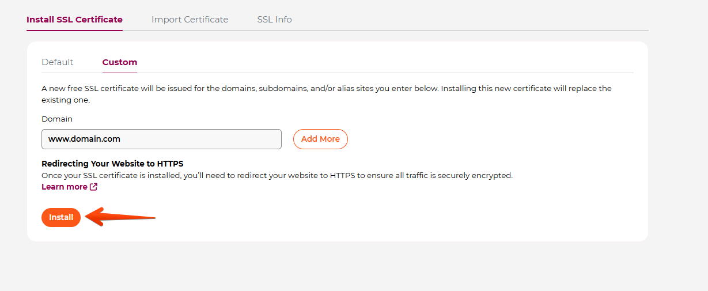Image resolution: width=708 pixels, height=291 pixels.
Task: Open the Install SSL Certificate tab
Action: 74,20
